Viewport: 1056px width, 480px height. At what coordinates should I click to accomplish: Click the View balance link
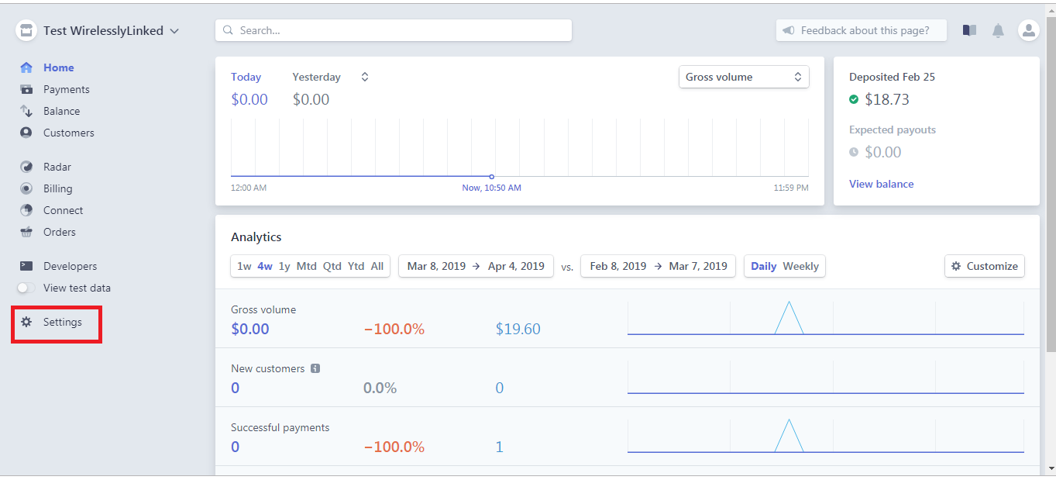click(x=881, y=184)
